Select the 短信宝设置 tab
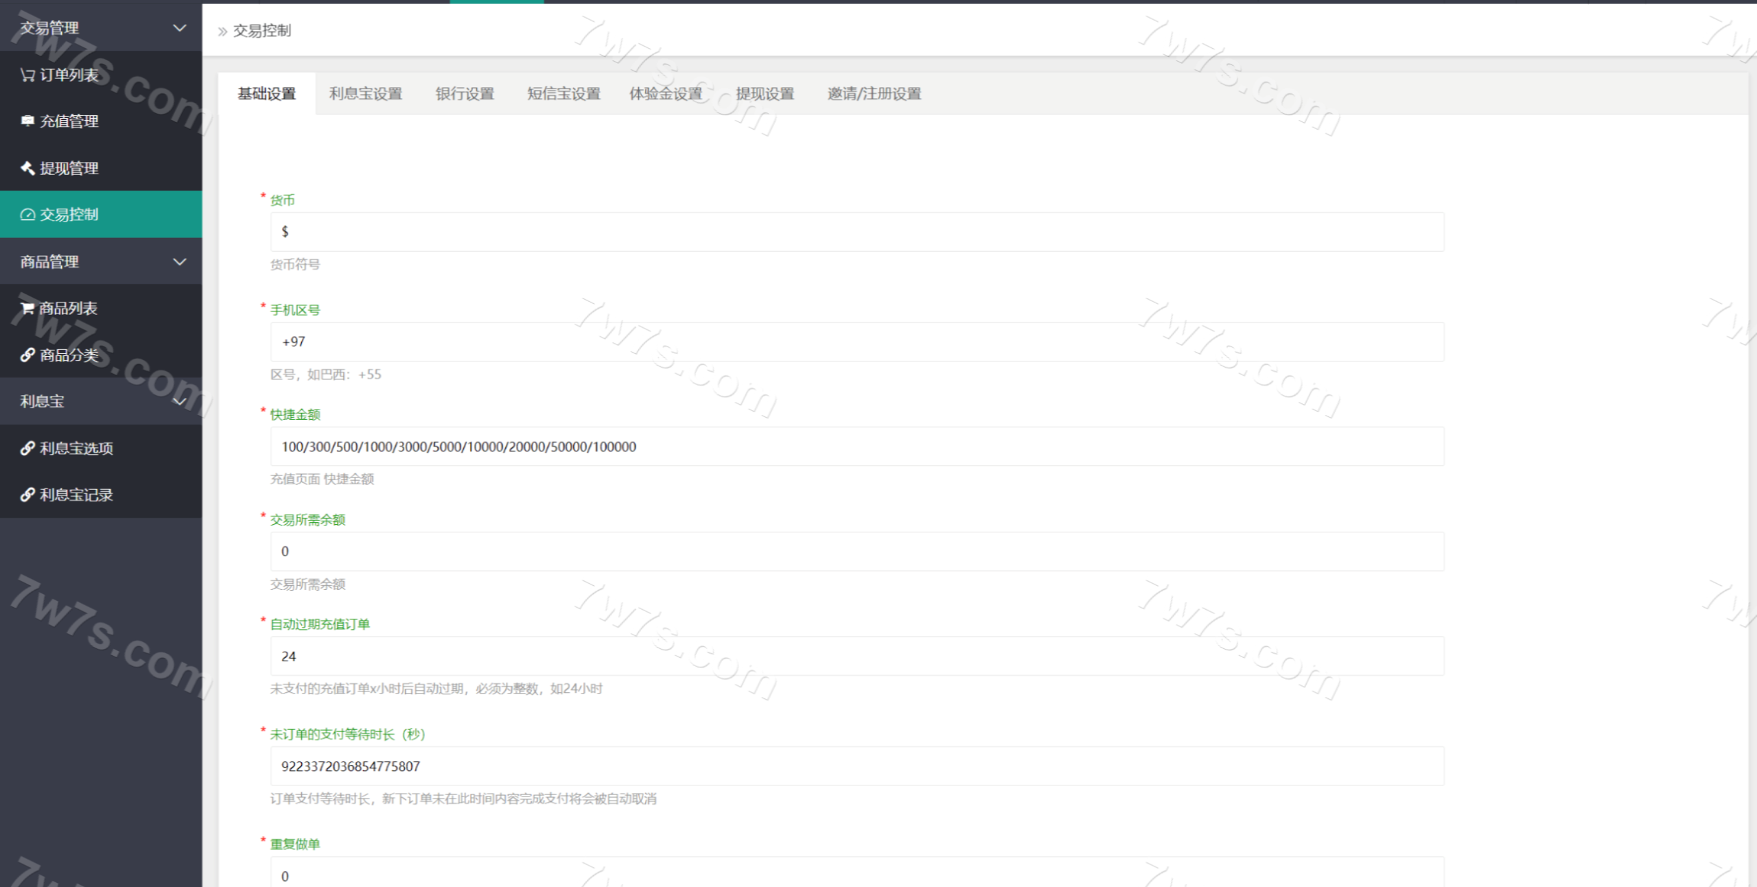 coord(563,94)
